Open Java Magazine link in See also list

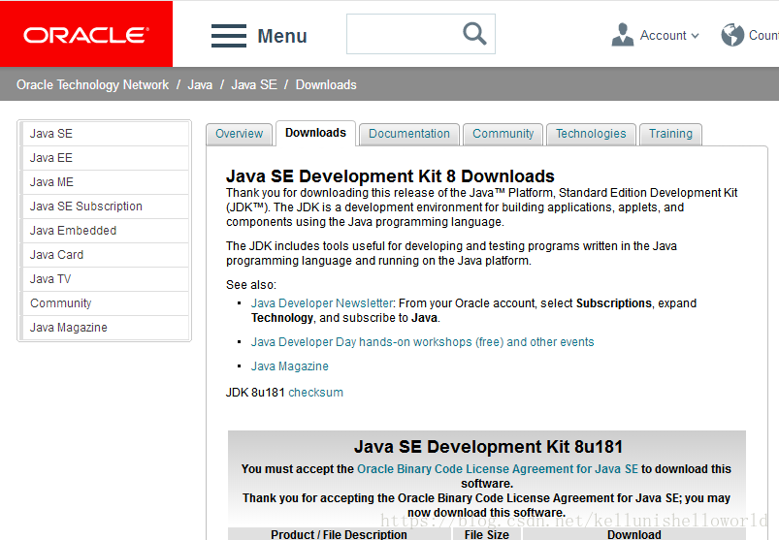click(290, 366)
